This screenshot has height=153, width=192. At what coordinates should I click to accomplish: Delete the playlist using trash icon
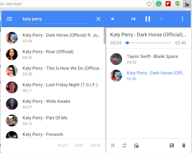(184, 146)
